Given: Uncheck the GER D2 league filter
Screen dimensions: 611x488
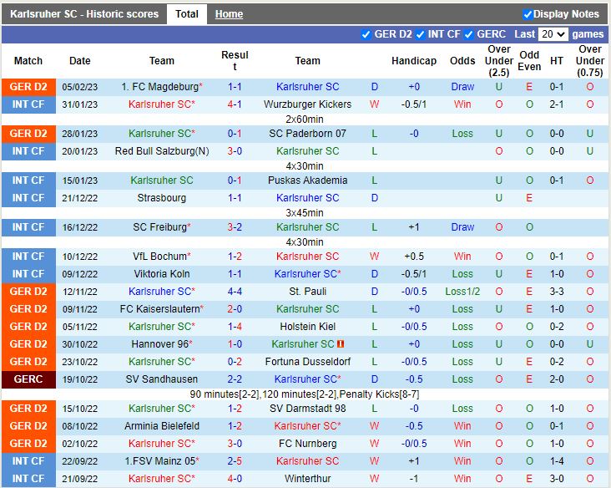Looking at the screenshot, I should point(366,34).
